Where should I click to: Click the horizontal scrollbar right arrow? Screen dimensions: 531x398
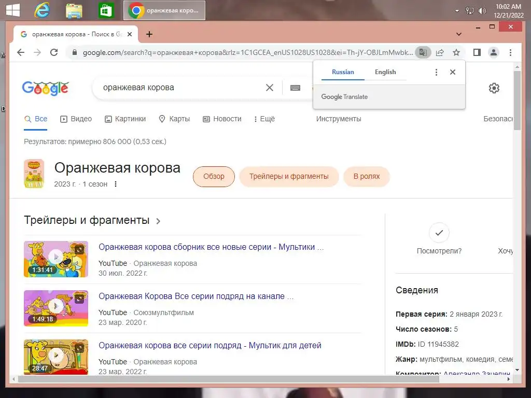pos(509,379)
